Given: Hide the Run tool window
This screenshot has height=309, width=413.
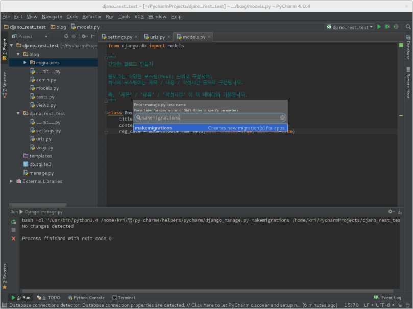Looking at the screenshot, I should pos(400,212).
